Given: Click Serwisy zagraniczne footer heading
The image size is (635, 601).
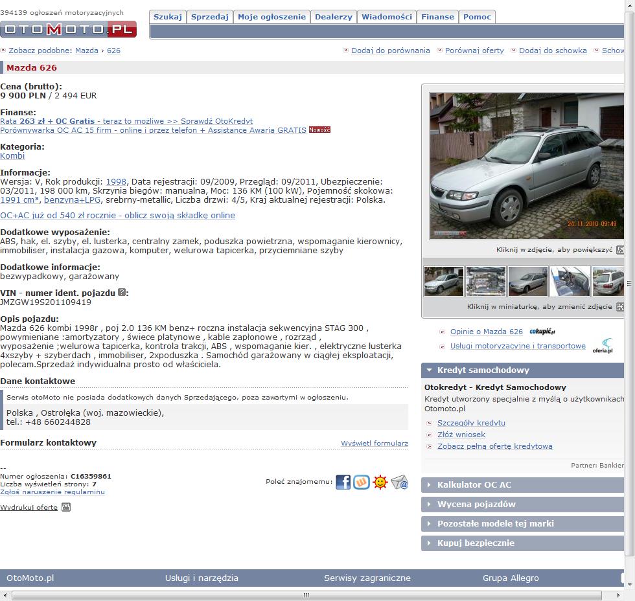Looking at the screenshot, I should [367, 578].
